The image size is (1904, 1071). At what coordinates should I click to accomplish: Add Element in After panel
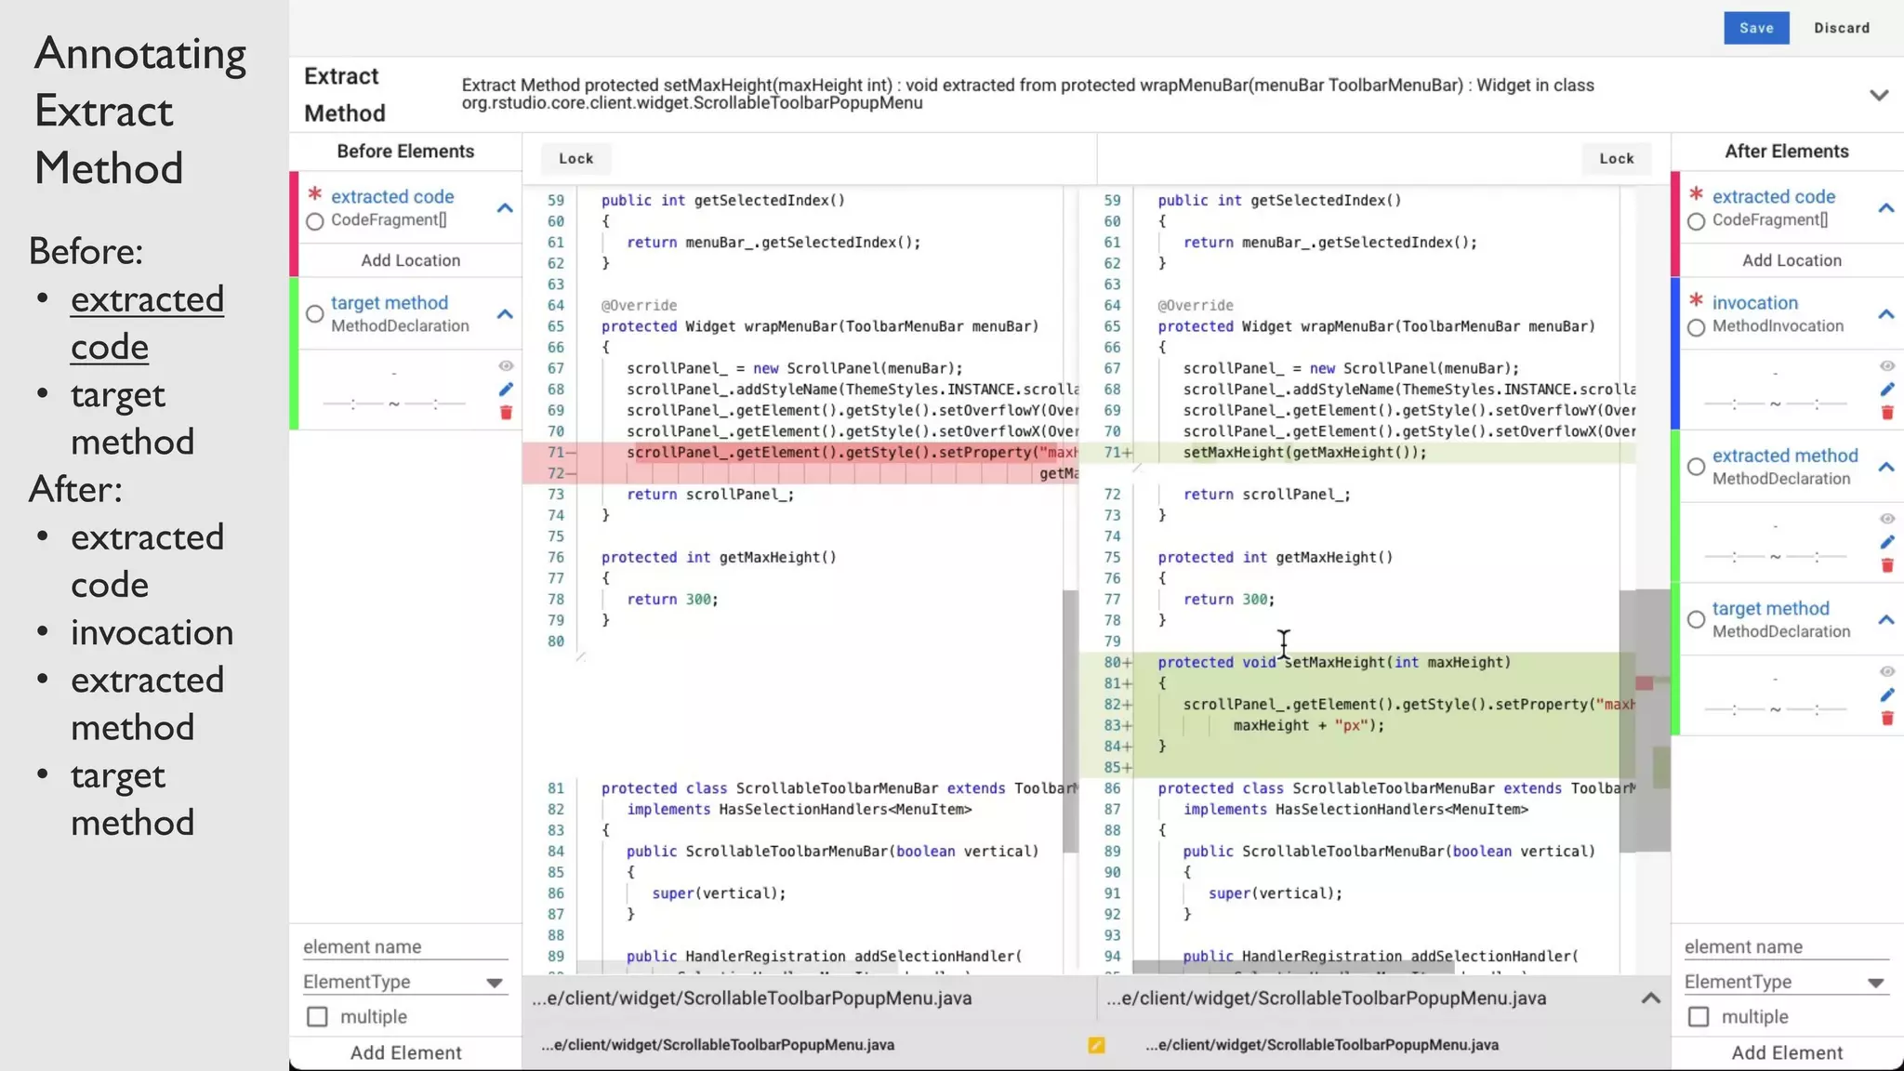pos(1787,1052)
